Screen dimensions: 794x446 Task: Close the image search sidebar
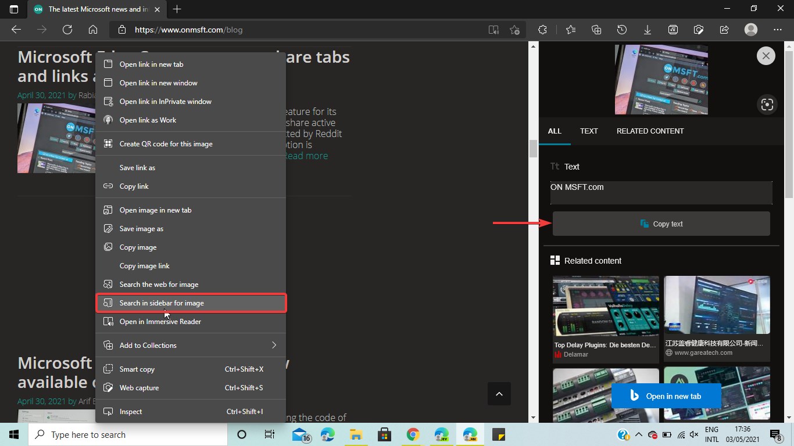[x=766, y=56]
